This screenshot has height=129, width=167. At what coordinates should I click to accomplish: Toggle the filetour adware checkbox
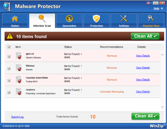(9, 69)
